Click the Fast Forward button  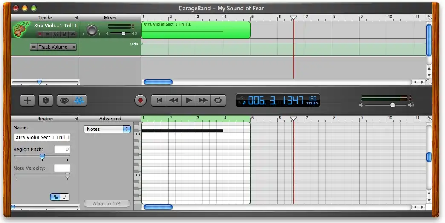coord(203,101)
